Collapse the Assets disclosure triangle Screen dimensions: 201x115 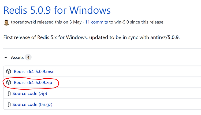[6, 58]
